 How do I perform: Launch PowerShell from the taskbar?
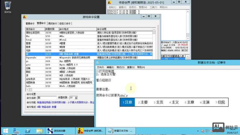pyautogui.click(x=28, y=131)
